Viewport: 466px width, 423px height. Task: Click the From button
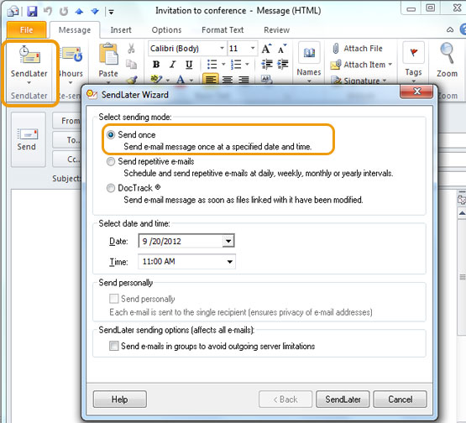pos(67,121)
